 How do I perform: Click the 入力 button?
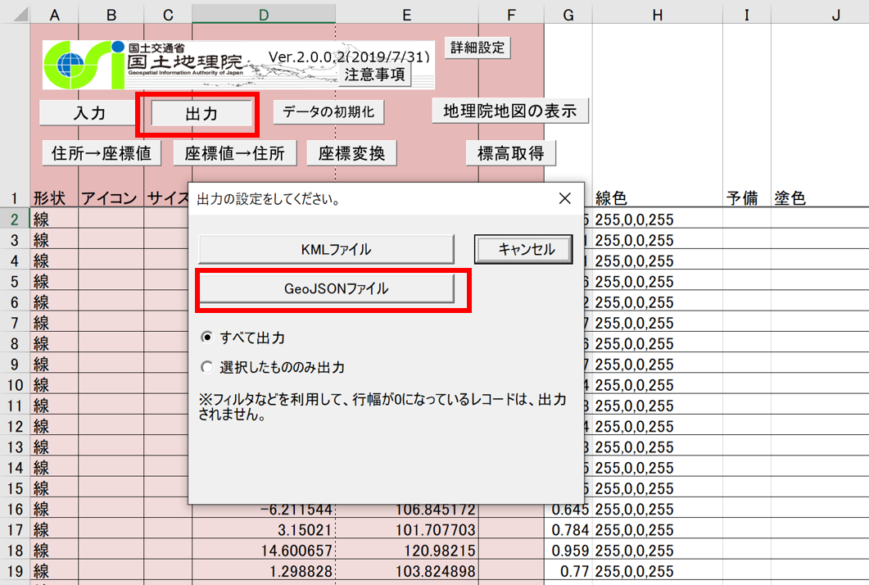coord(89,113)
